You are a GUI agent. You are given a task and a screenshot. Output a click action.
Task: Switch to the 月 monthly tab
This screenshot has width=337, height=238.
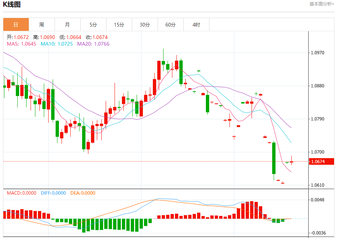pyautogui.click(x=67, y=25)
